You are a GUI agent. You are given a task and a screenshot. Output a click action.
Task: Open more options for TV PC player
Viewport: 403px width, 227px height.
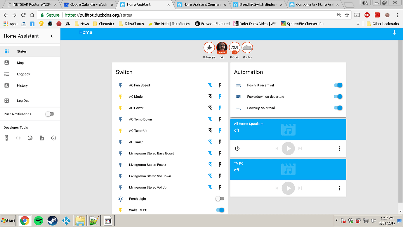[339, 188]
